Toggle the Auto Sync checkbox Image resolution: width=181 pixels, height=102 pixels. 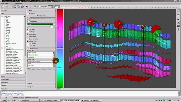[x=28, y=14]
